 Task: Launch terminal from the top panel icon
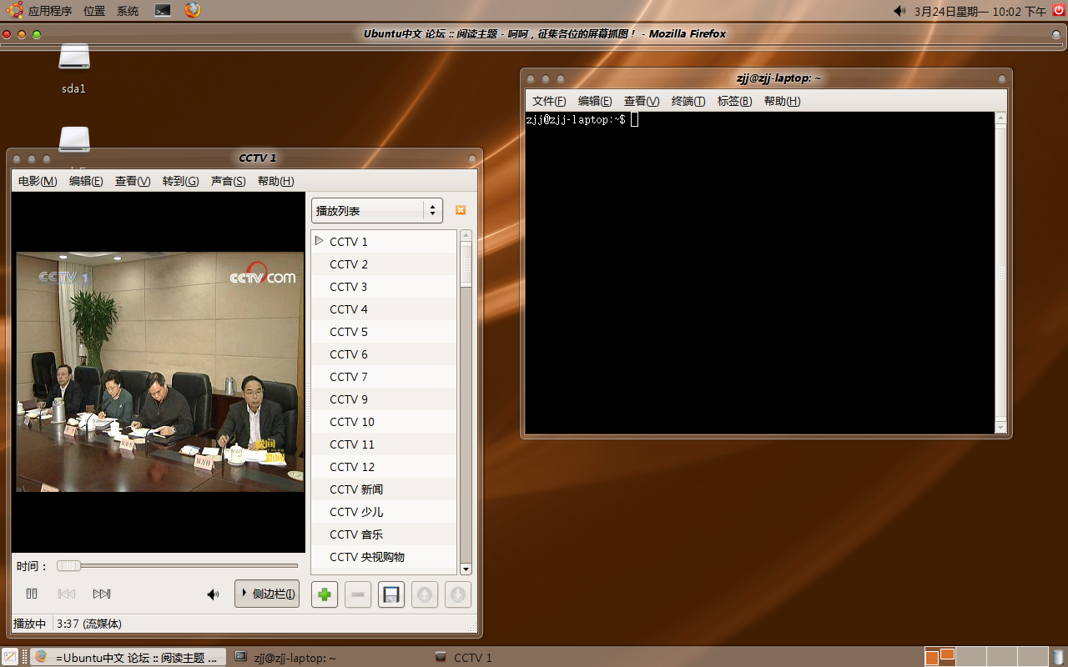coord(164,11)
